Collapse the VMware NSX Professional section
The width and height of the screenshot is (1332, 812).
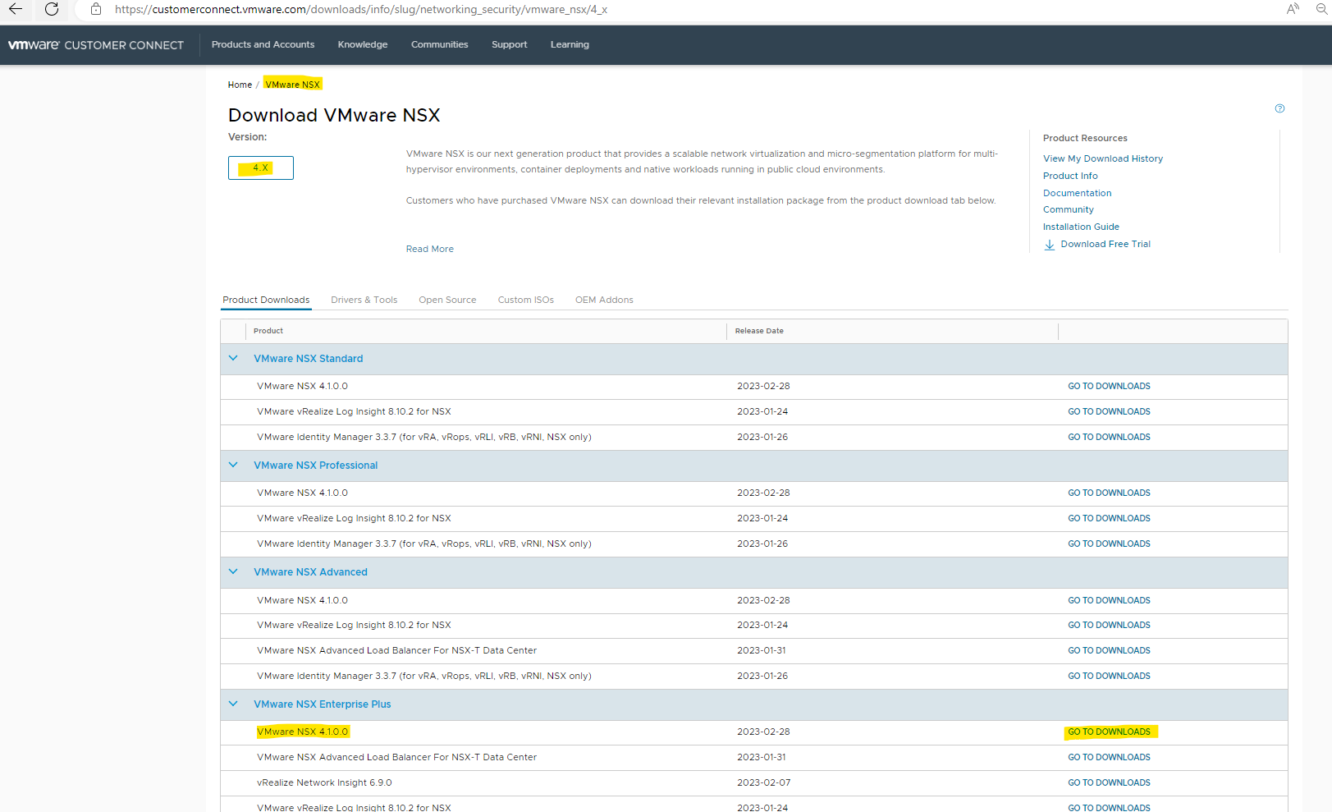[x=233, y=466]
